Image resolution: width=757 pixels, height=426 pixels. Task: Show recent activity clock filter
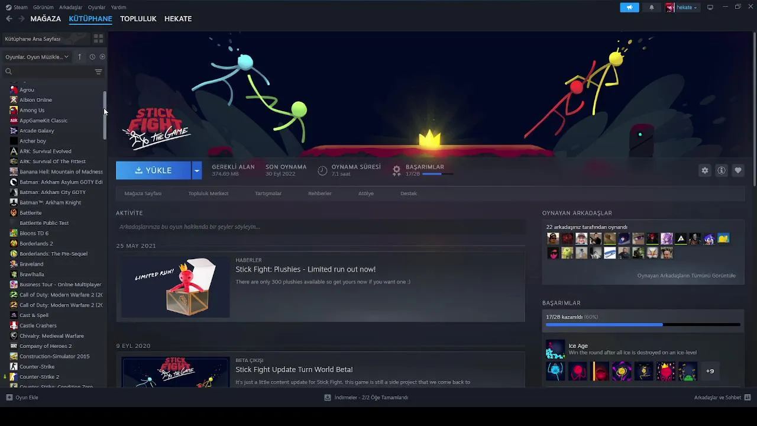92,57
